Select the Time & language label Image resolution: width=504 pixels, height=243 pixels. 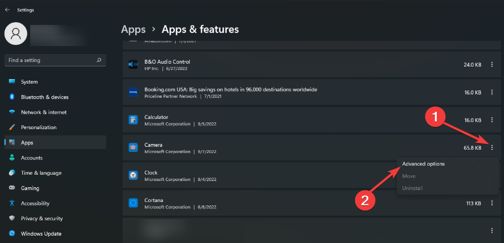(41, 173)
